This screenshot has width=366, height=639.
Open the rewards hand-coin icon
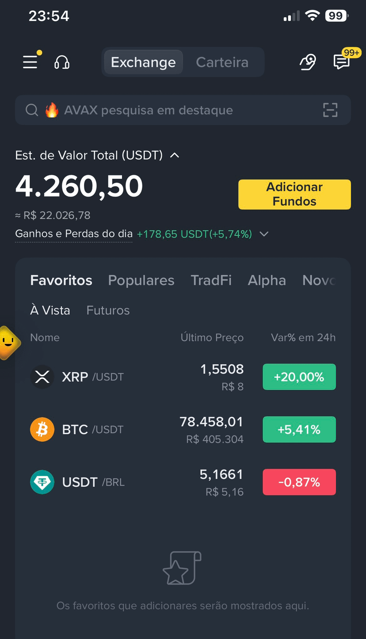point(307,62)
